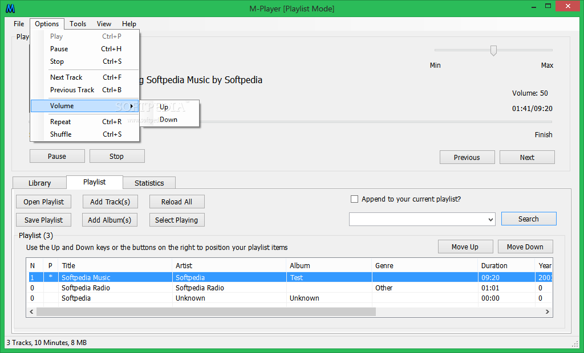Choose Down in Volume submenu
The width and height of the screenshot is (584, 353).
169,120
